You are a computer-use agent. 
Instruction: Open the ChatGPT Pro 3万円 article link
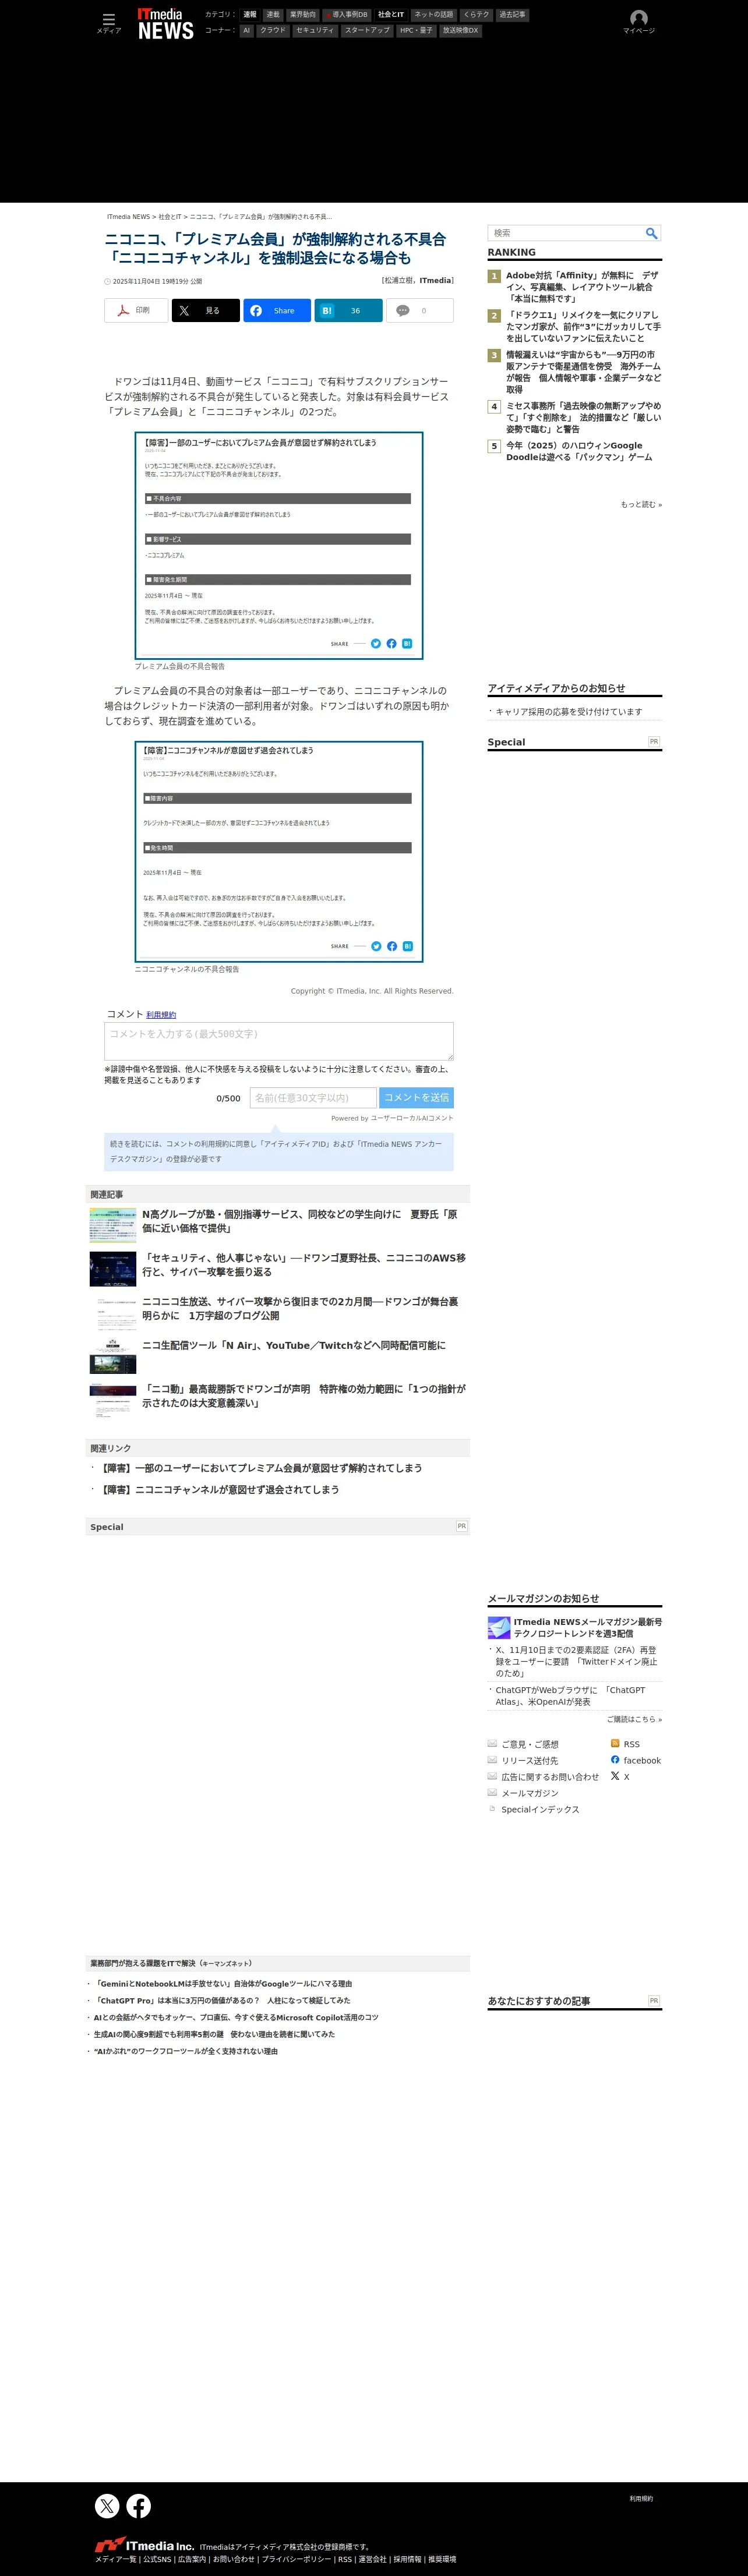pos(222,2001)
